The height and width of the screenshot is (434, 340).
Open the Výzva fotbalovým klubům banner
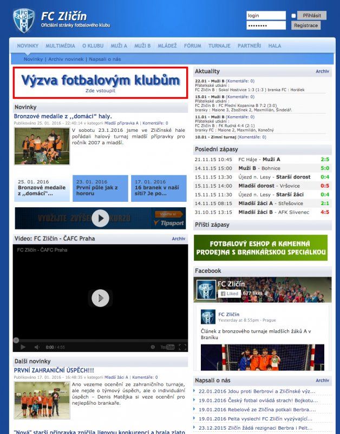pos(100,82)
